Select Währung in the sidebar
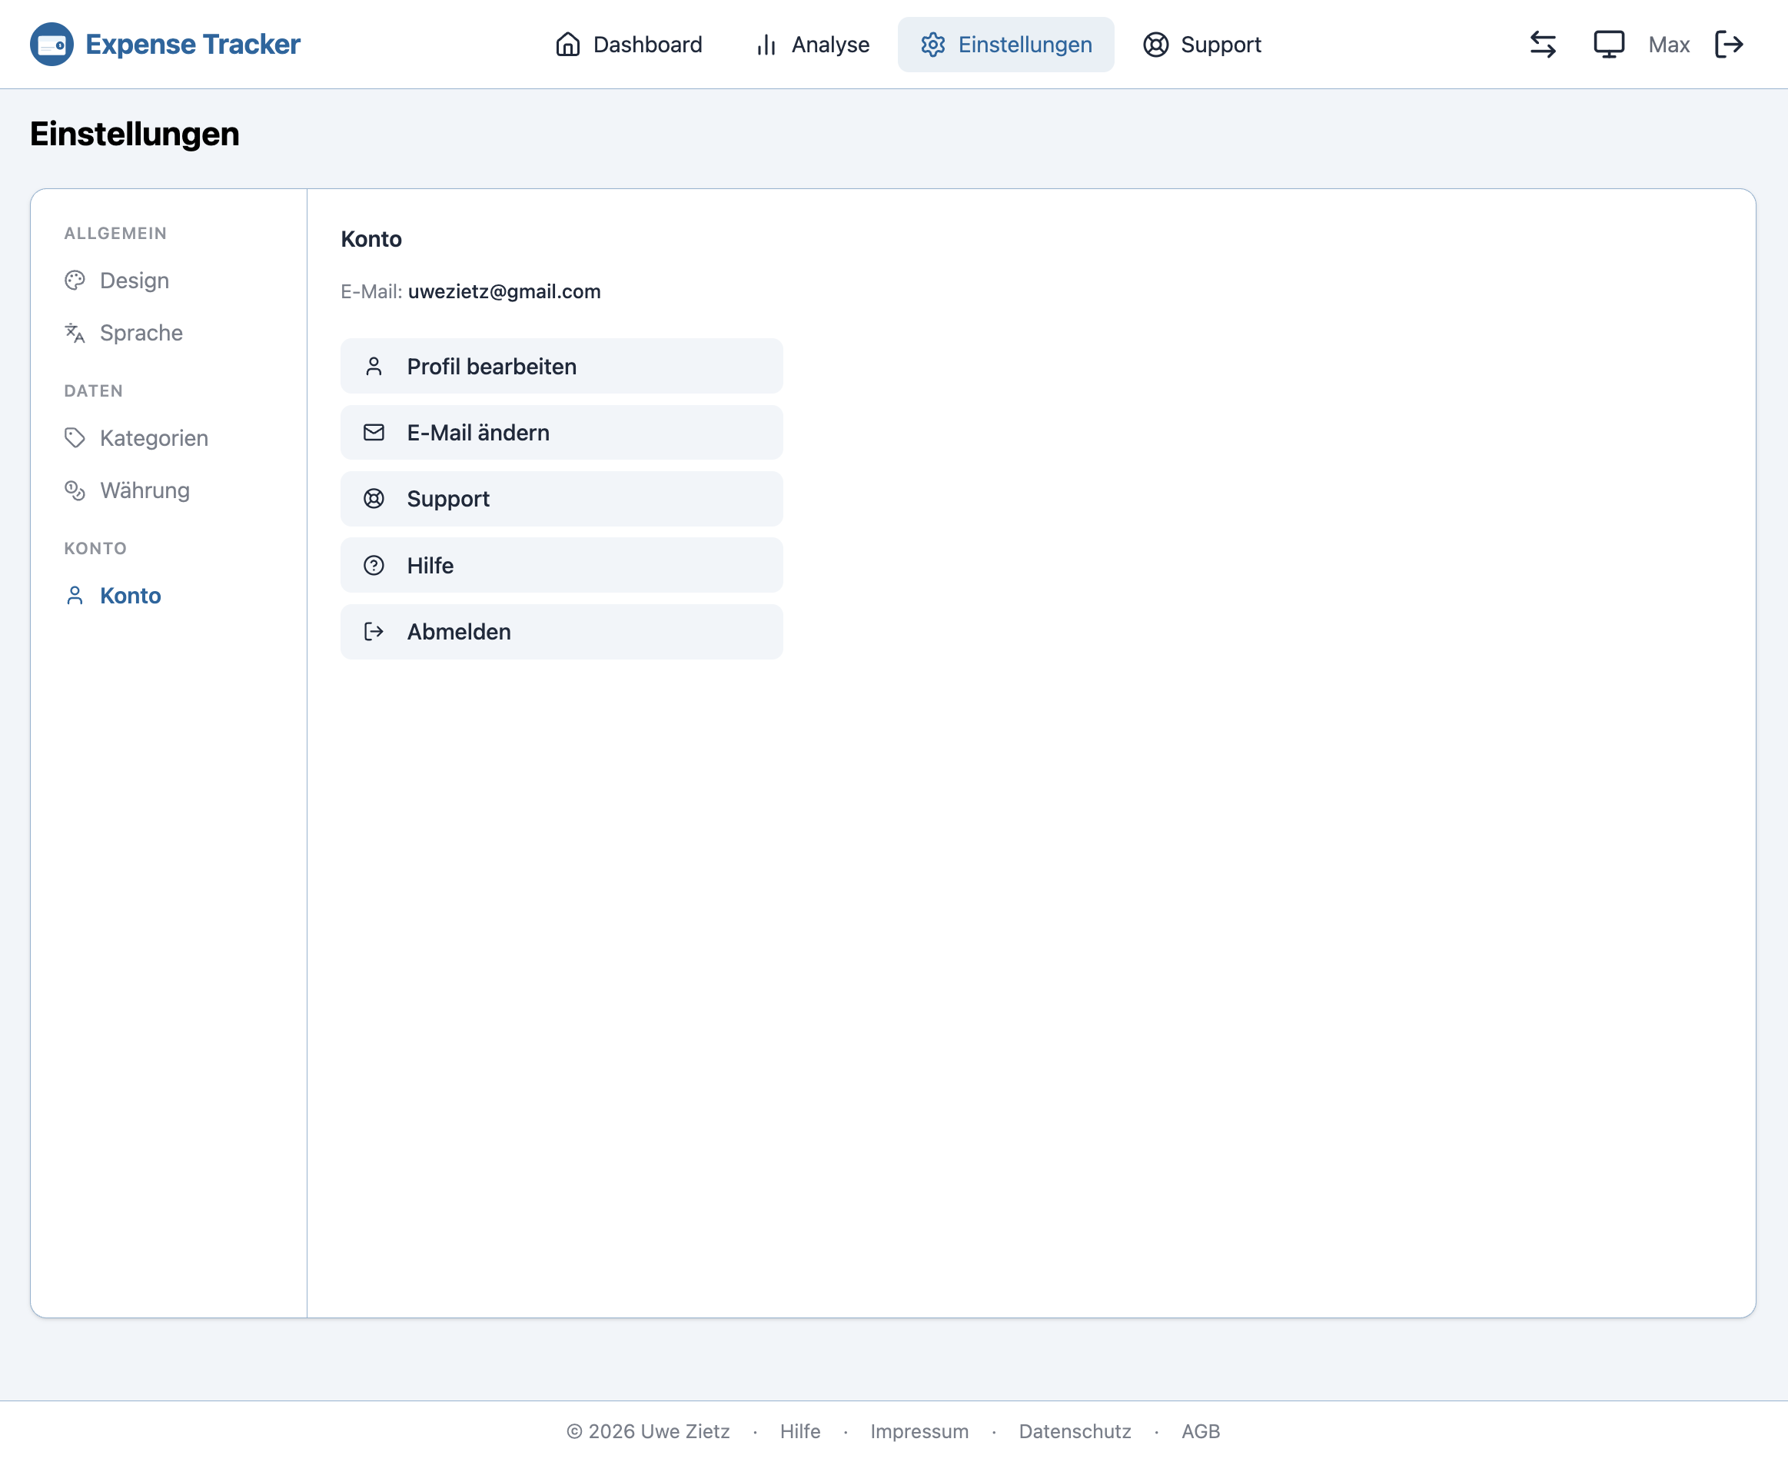Screen dimensions: 1788x1462 click(144, 490)
